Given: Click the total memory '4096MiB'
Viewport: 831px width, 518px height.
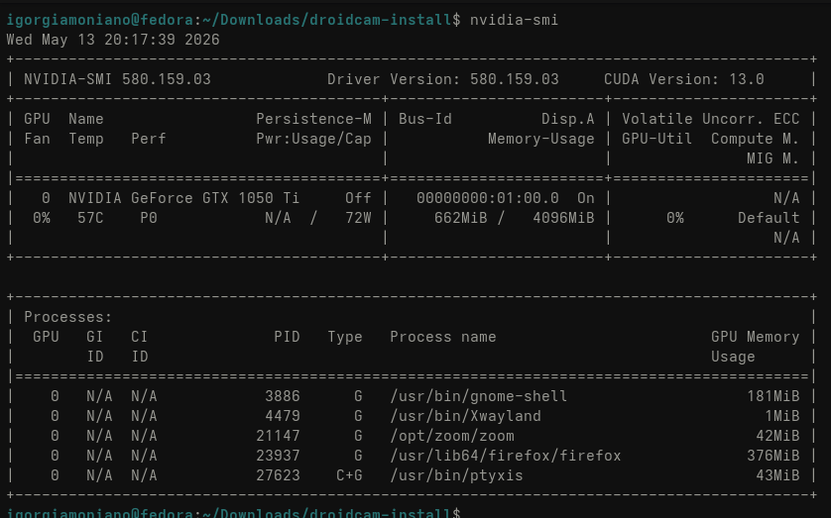Looking at the screenshot, I should (x=563, y=218).
